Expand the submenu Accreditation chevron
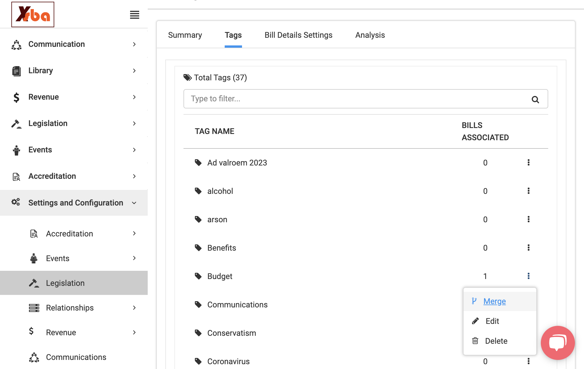584x369 pixels. tap(134, 233)
